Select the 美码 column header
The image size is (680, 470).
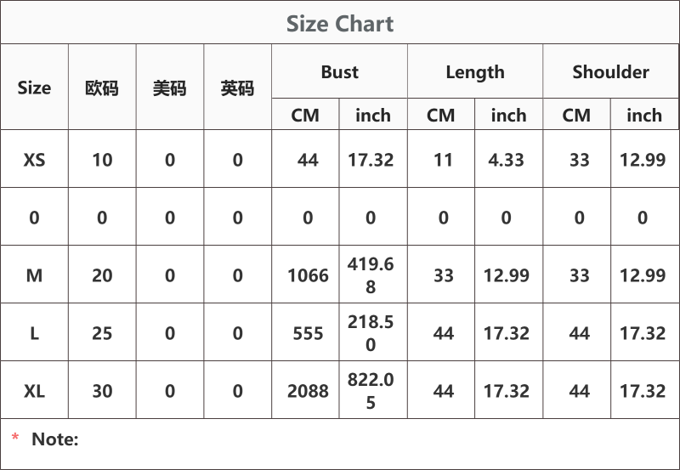[x=169, y=88]
